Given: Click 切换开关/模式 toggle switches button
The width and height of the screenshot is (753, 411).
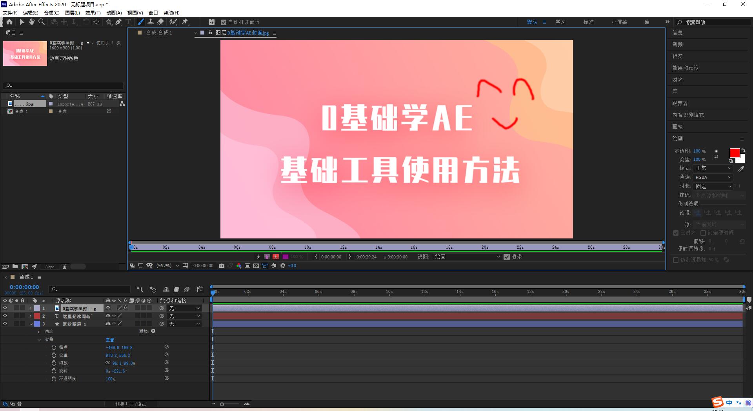Looking at the screenshot, I should pos(131,404).
